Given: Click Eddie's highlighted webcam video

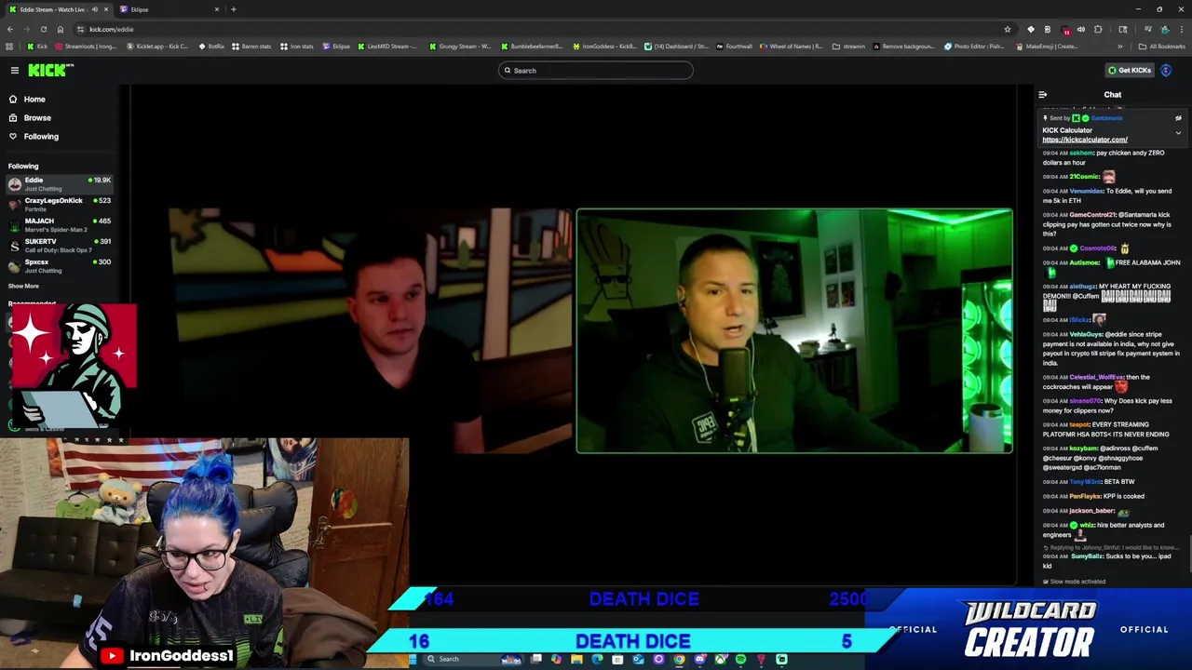Looking at the screenshot, I should coord(794,330).
